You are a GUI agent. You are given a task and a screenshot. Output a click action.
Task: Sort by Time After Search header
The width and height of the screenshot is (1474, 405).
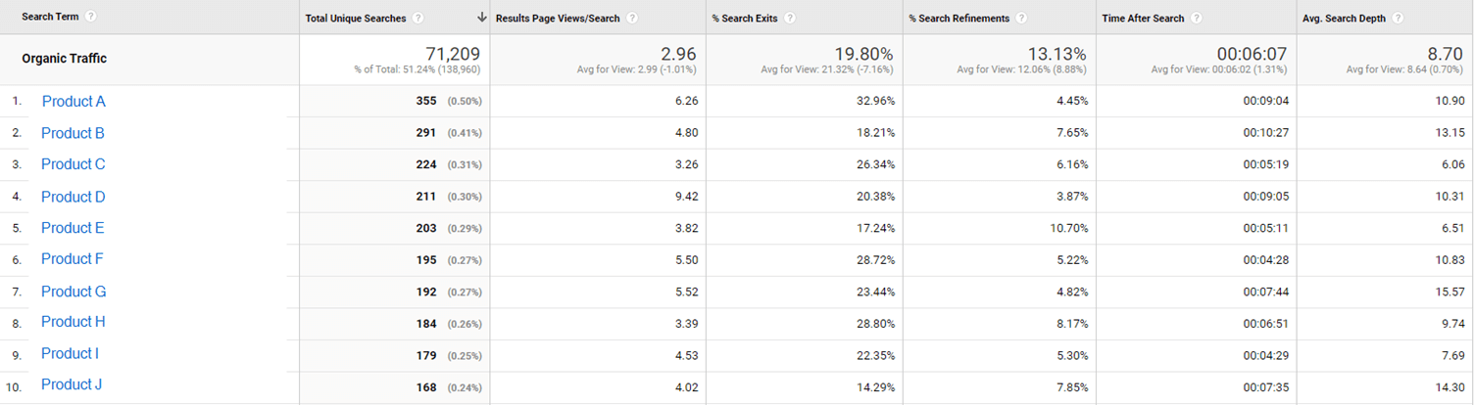click(x=1143, y=18)
